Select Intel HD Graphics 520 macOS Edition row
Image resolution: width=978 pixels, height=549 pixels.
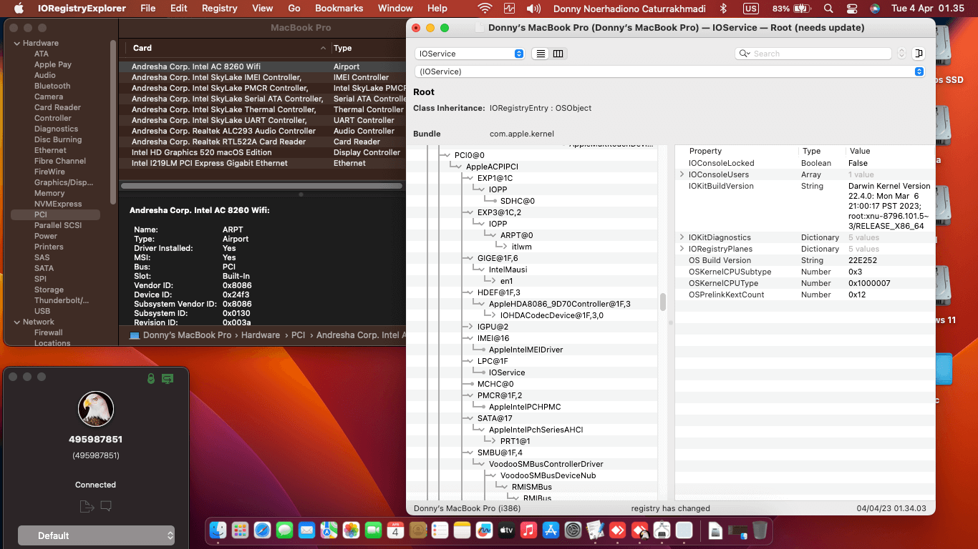[x=263, y=152]
